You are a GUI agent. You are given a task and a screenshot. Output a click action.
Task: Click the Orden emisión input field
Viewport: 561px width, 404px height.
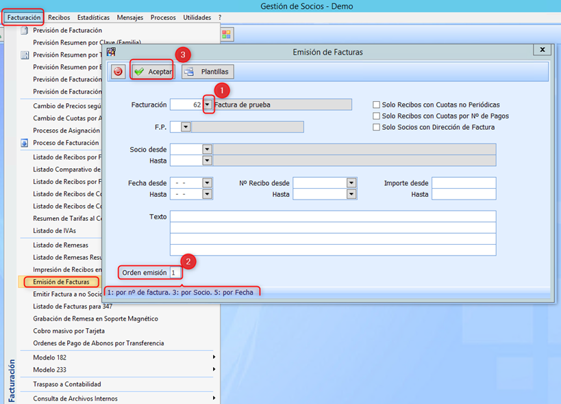[x=176, y=273]
